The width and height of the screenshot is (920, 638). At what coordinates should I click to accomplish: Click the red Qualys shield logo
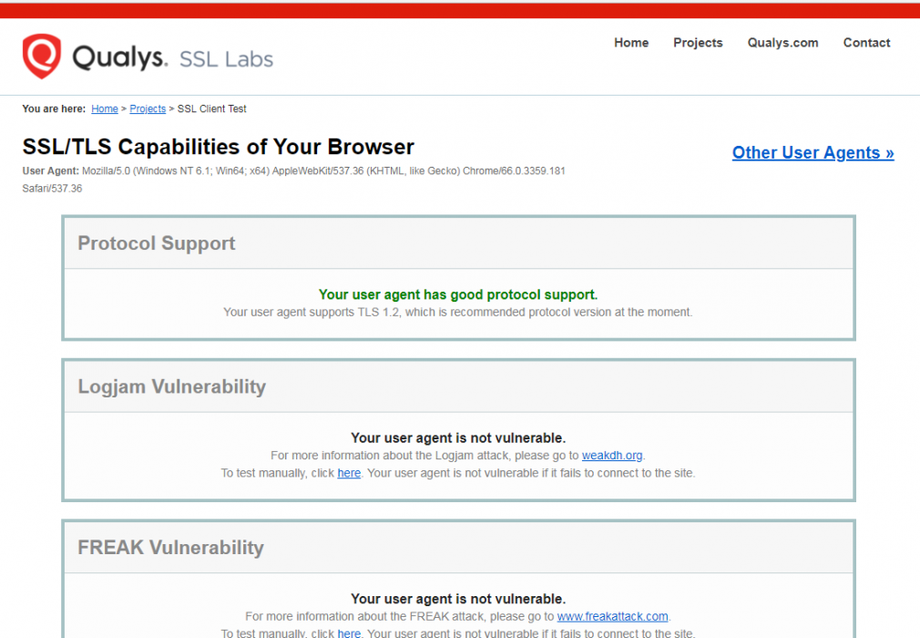[x=42, y=57]
